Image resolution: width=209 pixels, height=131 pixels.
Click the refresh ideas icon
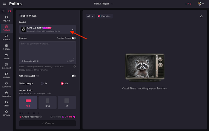point(74,66)
